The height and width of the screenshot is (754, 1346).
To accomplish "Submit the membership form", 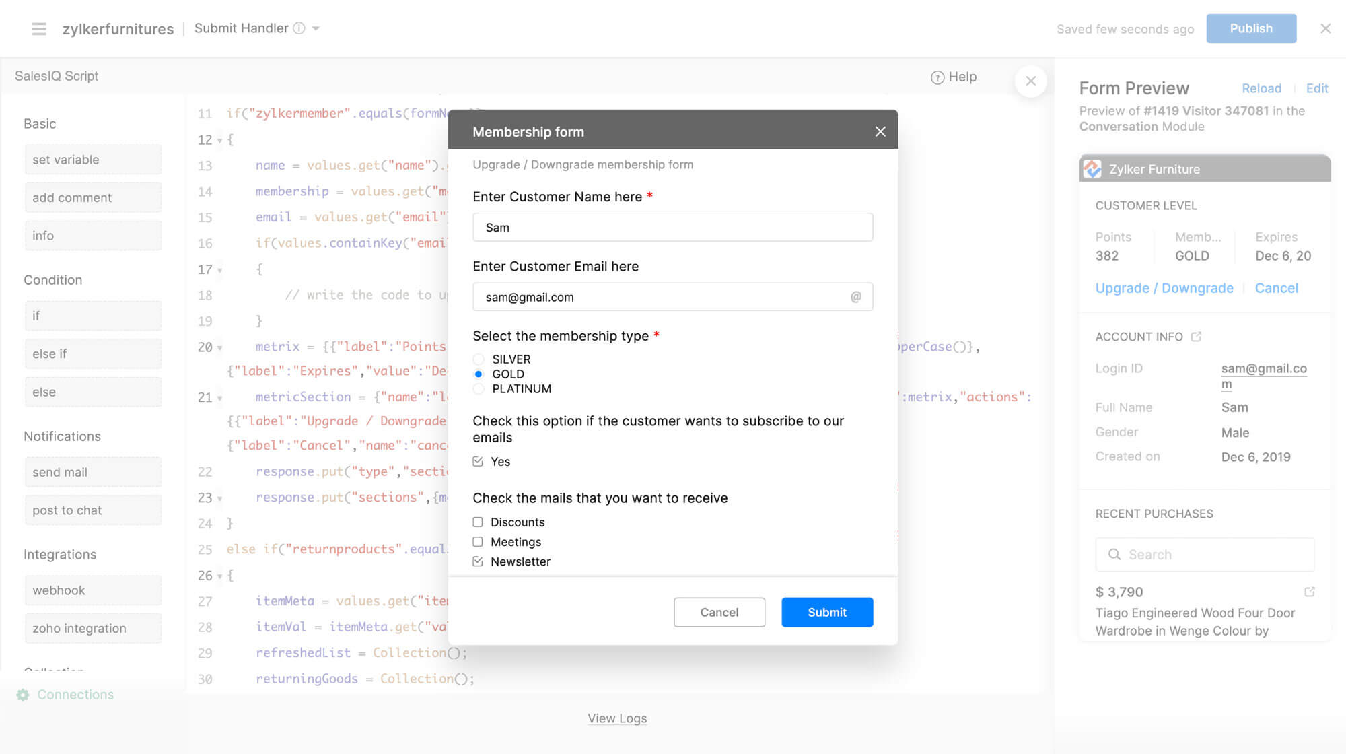I will 826,612.
